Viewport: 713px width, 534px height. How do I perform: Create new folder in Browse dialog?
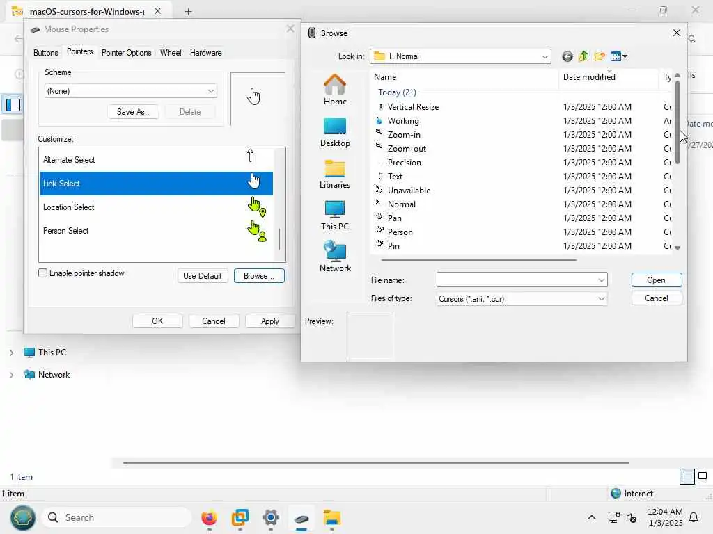click(600, 57)
